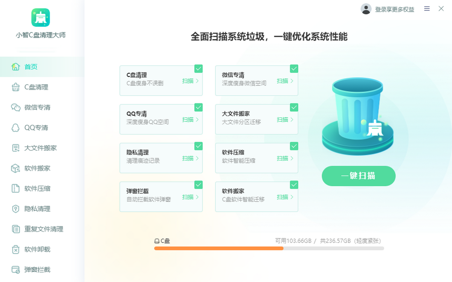The height and width of the screenshot is (282, 452).
Task: Click the C盘 usage progress bar
Action: (269, 249)
